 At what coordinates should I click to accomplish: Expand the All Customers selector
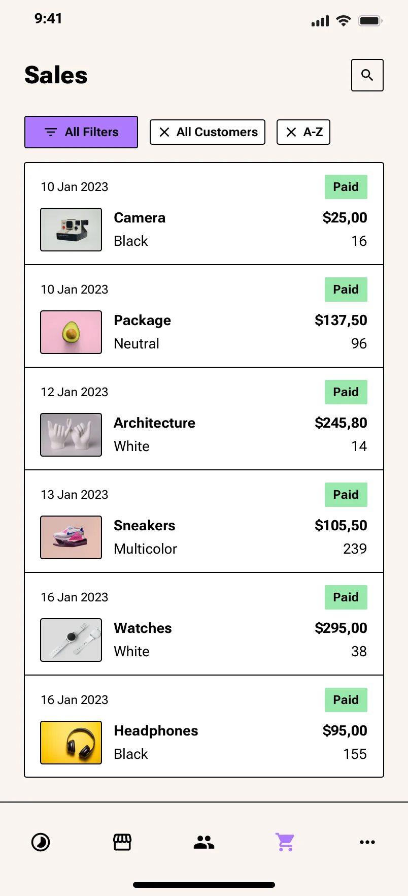point(207,132)
